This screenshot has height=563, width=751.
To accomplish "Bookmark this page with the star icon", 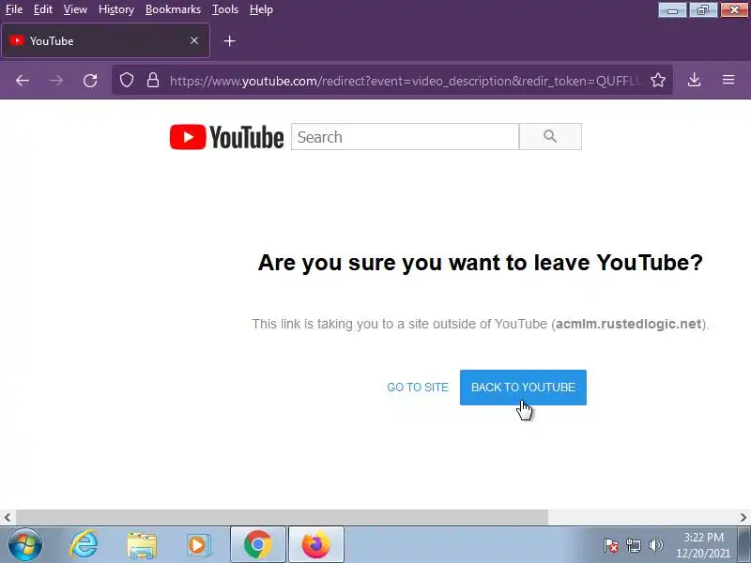I will click(658, 80).
